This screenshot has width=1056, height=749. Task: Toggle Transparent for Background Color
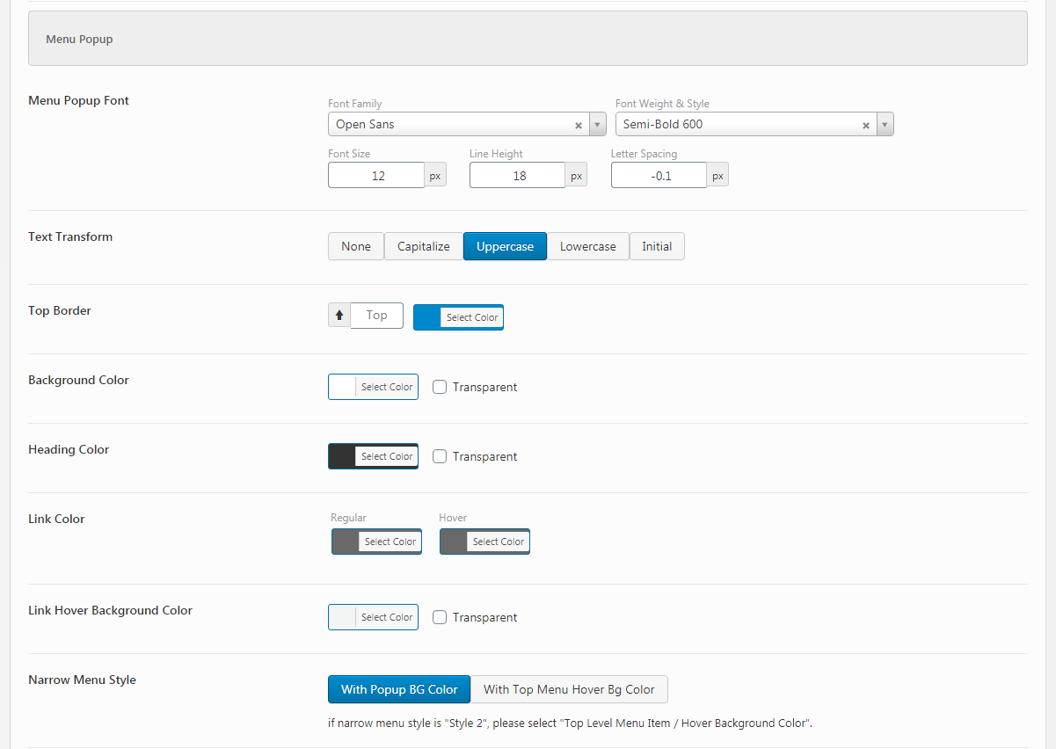tap(440, 387)
